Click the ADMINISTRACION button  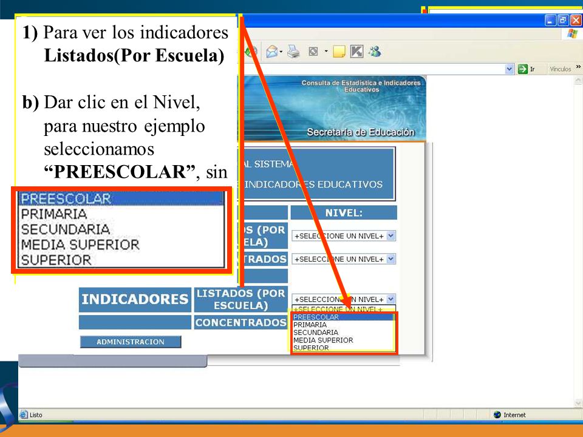[x=131, y=342]
